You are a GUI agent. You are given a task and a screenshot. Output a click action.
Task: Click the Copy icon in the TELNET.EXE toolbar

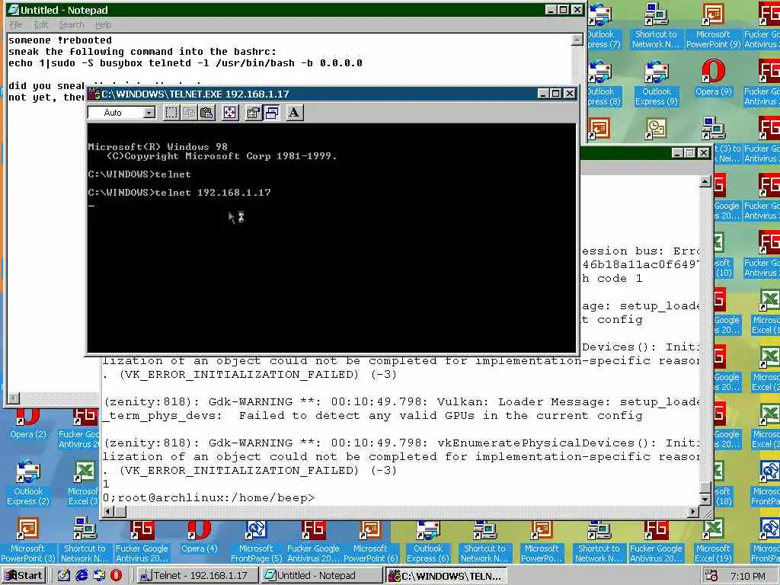[x=189, y=113]
